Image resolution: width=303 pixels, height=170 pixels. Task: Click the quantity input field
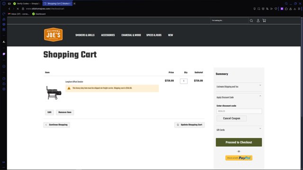click(184, 81)
